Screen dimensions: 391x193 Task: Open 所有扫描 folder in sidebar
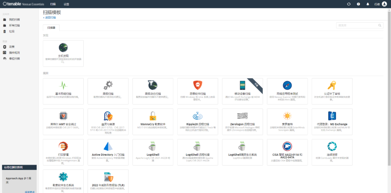click(14, 25)
